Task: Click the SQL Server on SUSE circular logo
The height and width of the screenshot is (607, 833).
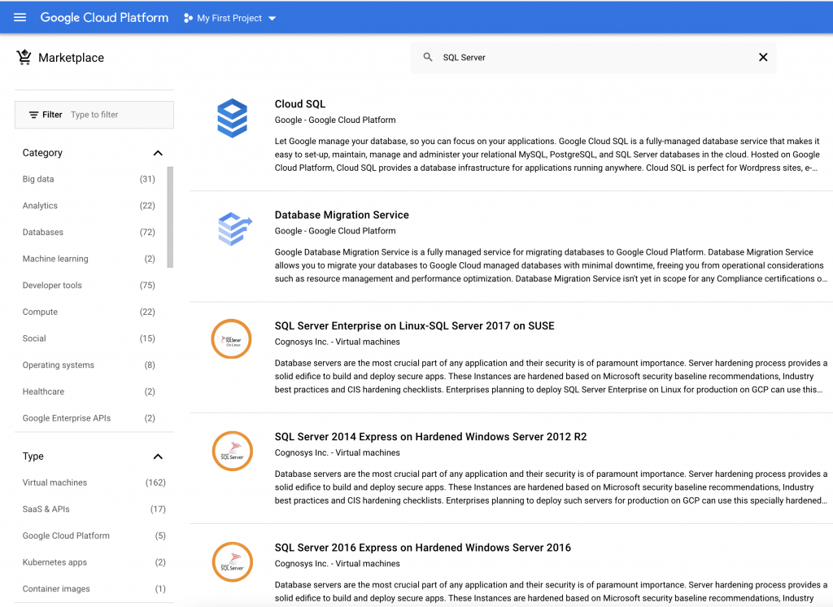Action: click(232, 339)
